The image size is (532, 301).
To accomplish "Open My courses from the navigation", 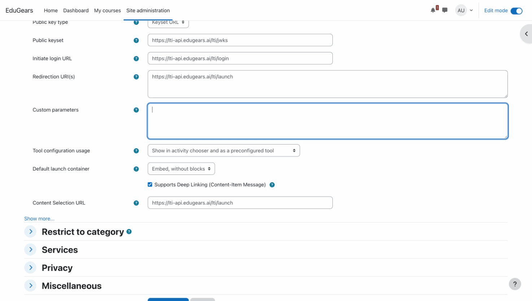I will click(107, 10).
